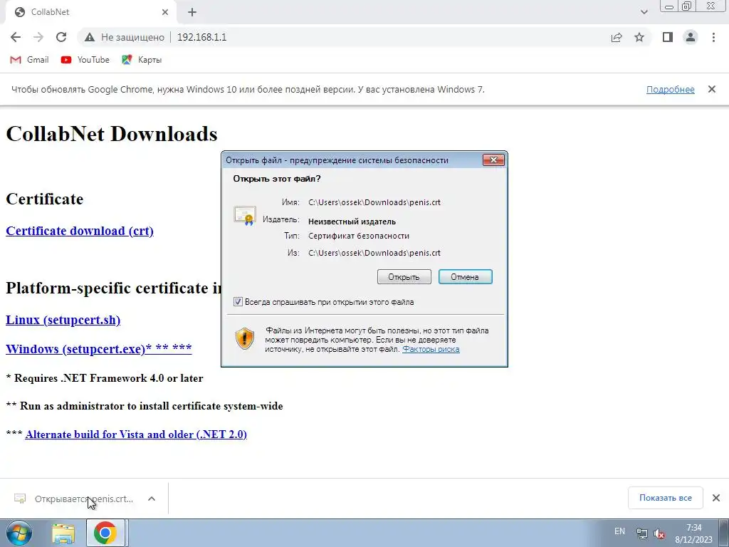Click the Сертификат безопасности type text
The height and width of the screenshot is (547, 729).
coord(359,236)
